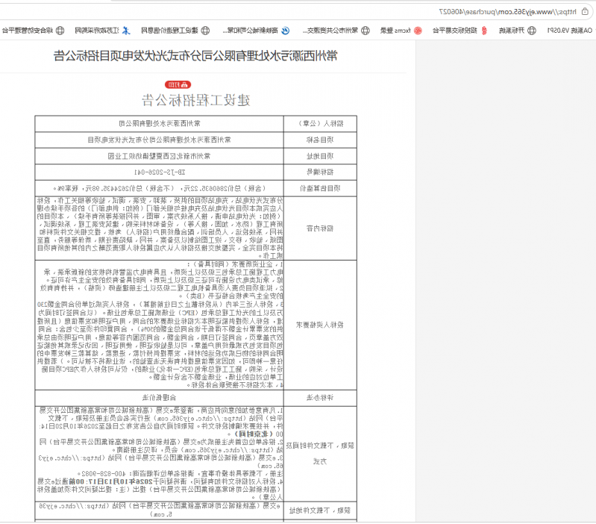Open the 江苏政府采购网 bookmark

point(102,31)
